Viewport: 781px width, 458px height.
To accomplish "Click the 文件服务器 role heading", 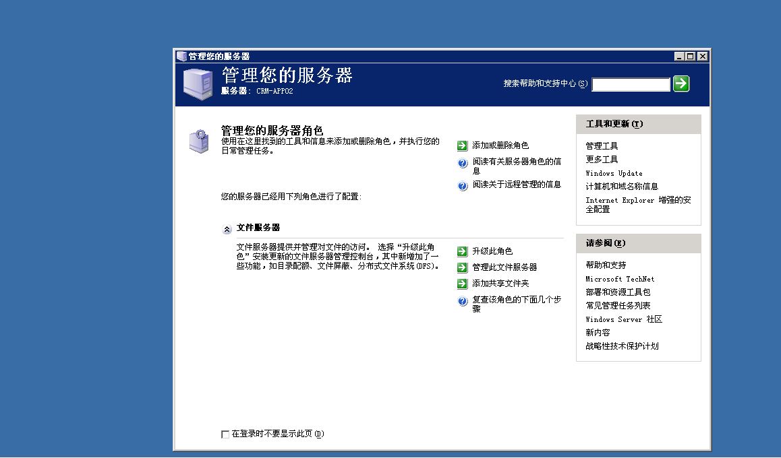I will [x=258, y=228].
